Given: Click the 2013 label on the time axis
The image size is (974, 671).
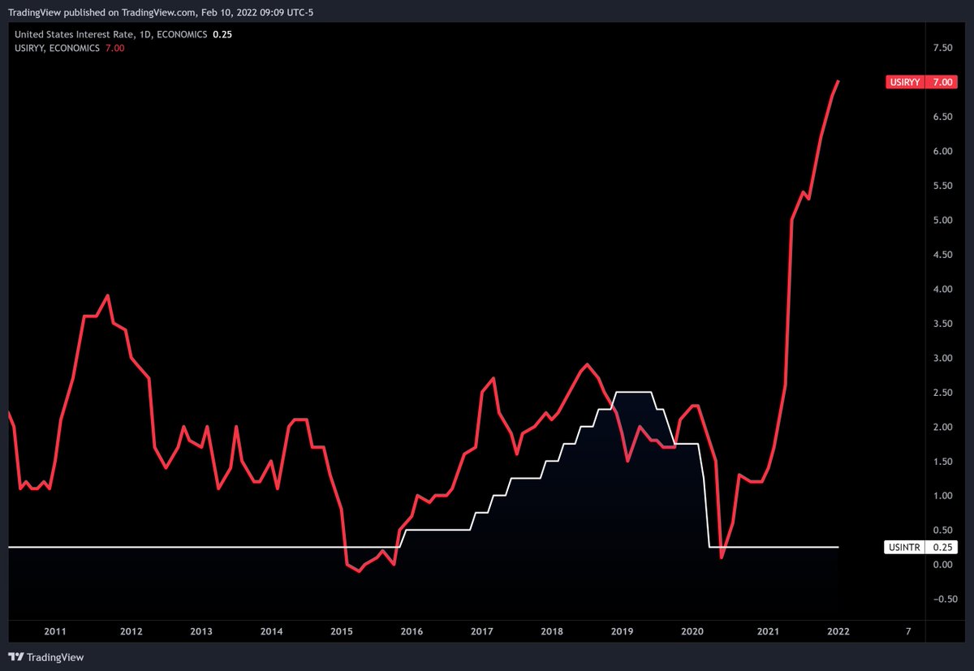Looking at the screenshot, I should tap(201, 631).
